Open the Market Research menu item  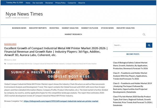pos(73,34)
